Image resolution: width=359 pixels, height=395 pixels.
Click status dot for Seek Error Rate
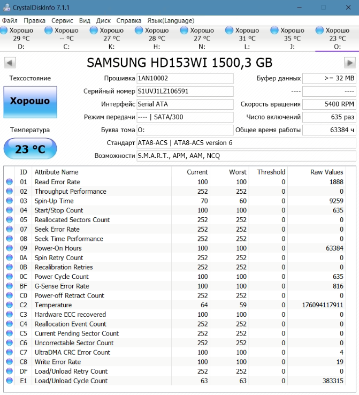coord(10,229)
